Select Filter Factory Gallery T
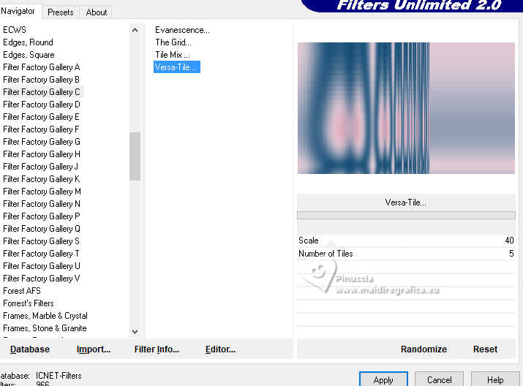This screenshot has height=386, width=523. tap(42, 254)
